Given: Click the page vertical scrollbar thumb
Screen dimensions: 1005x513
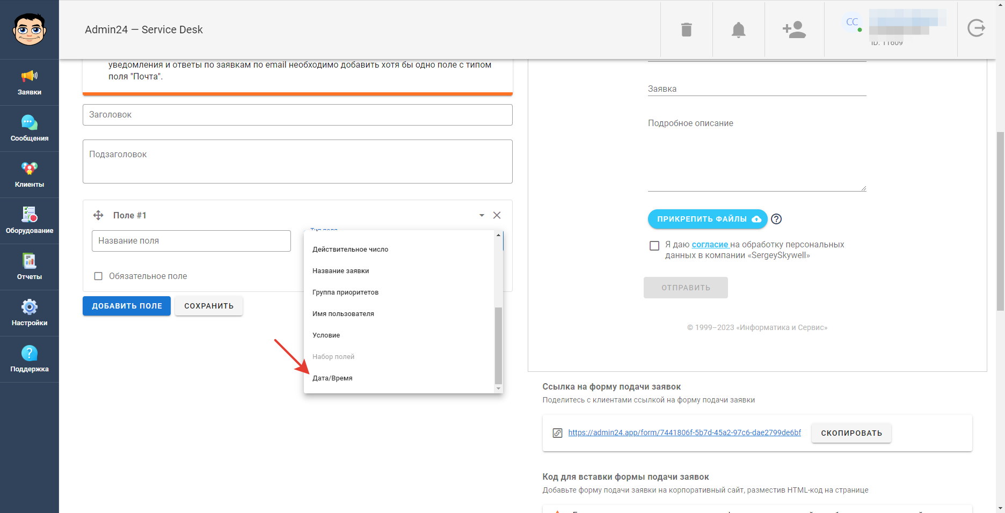Looking at the screenshot, I should click(x=1000, y=221).
